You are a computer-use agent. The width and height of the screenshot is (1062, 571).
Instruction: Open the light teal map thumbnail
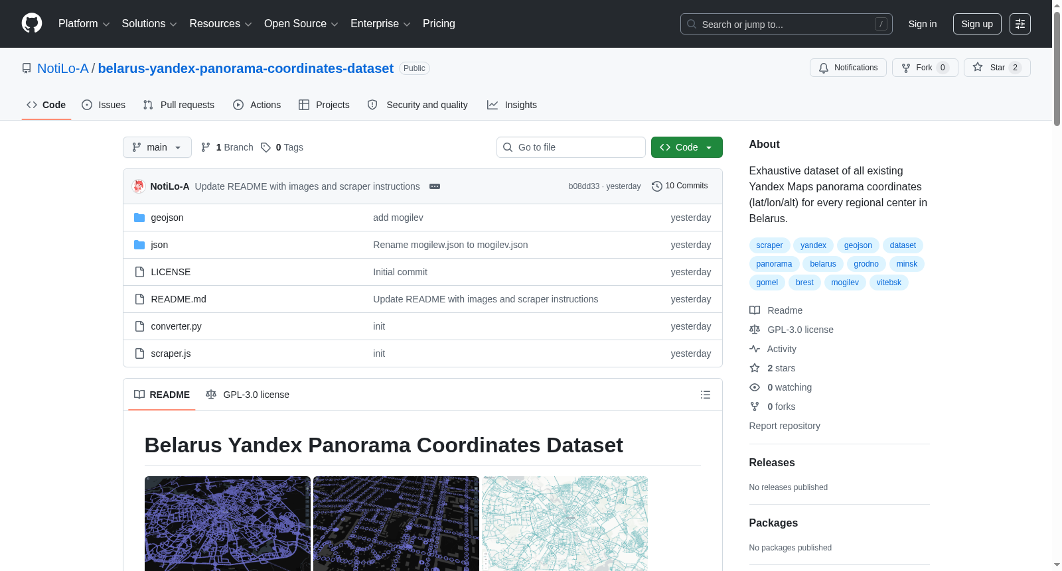click(x=565, y=523)
